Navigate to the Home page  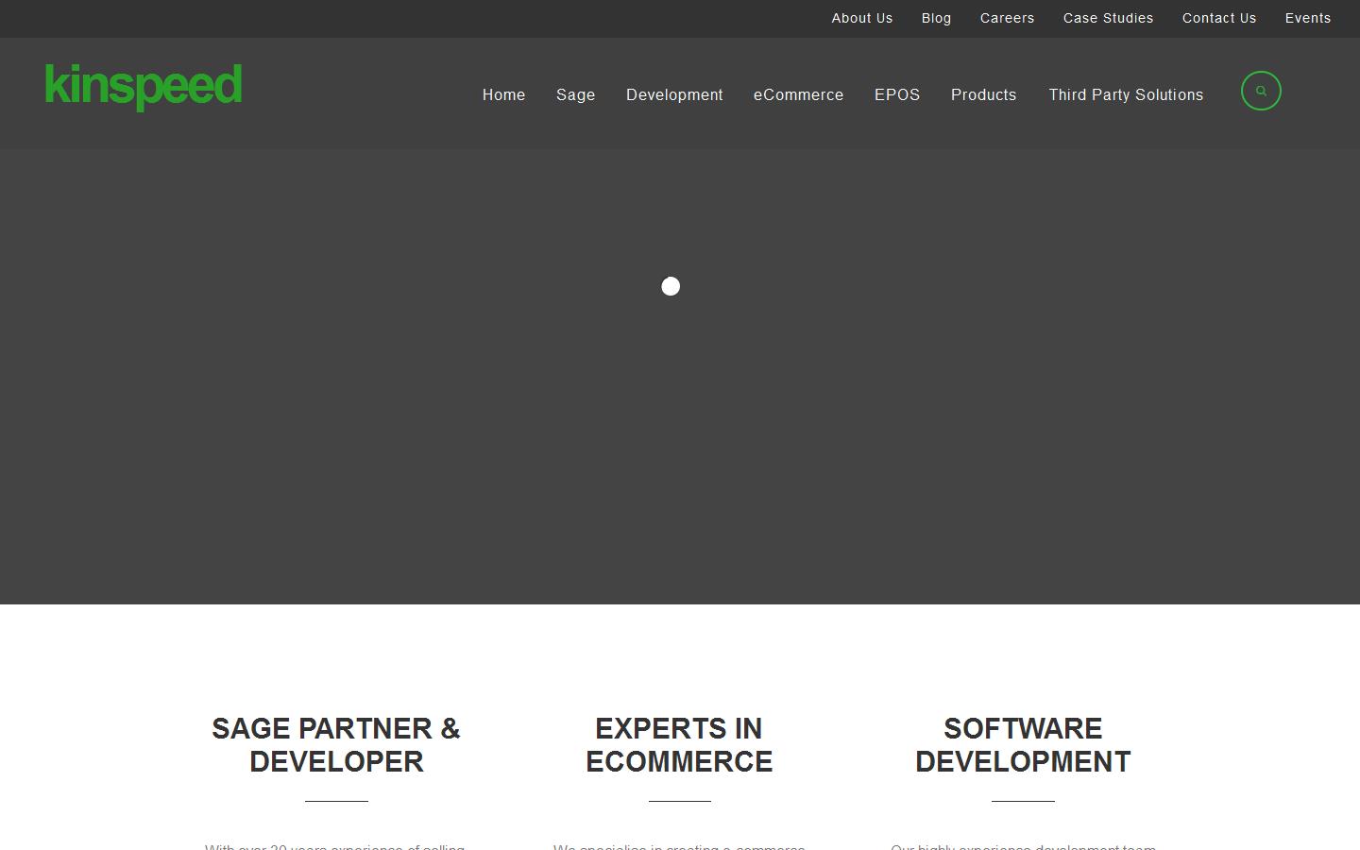click(x=503, y=94)
